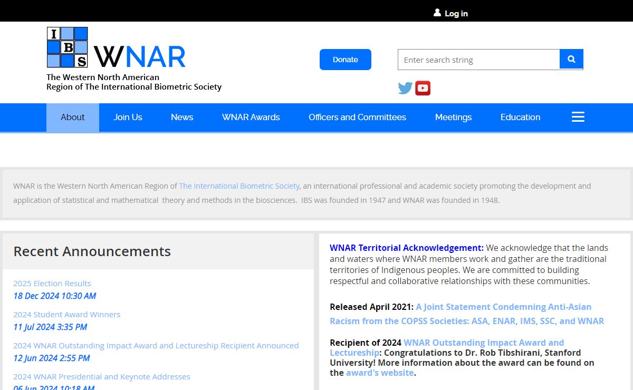Open the hamburger menu icon
This screenshot has height=390, width=633.
[x=578, y=117]
